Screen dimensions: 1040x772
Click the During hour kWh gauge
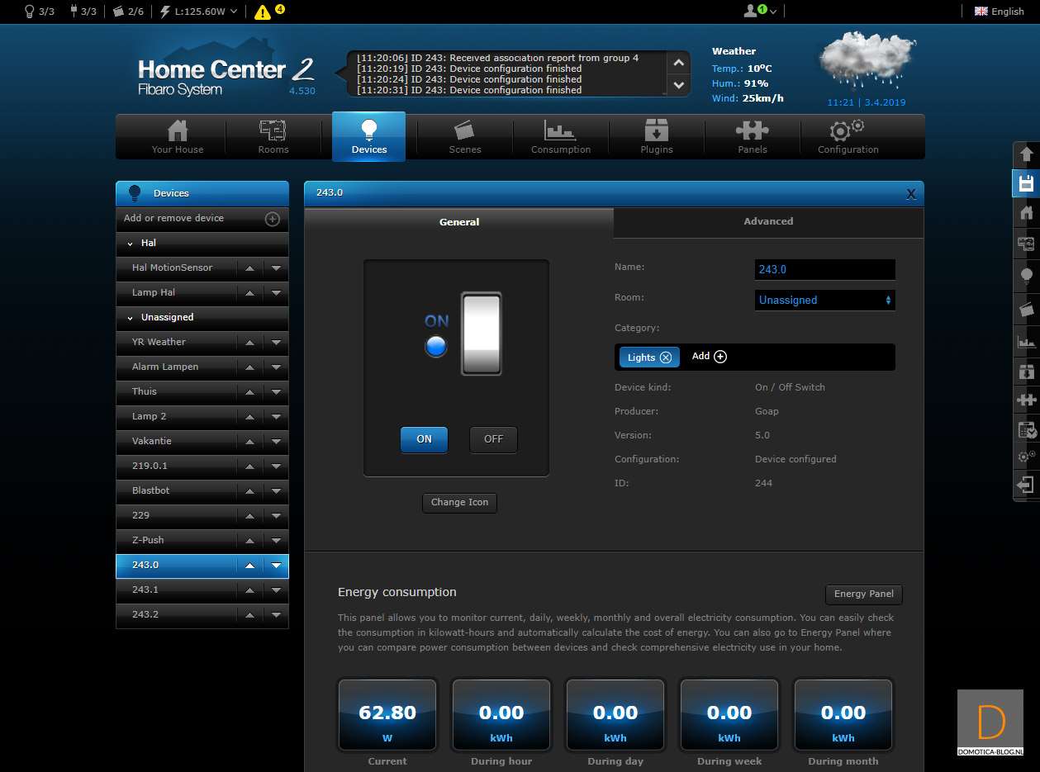click(x=501, y=715)
